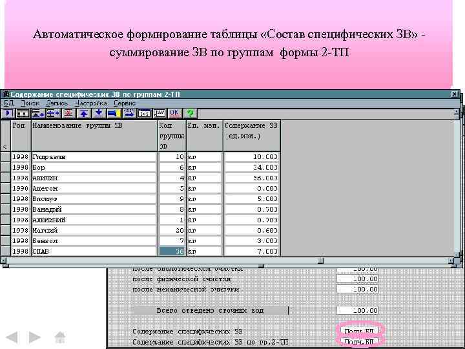Click the Наименование группы ЗВ column header
Screen dimensions: 465x349
point(94,136)
